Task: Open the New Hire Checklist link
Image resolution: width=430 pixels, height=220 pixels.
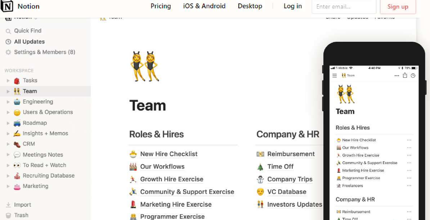Action: pos(169,154)
